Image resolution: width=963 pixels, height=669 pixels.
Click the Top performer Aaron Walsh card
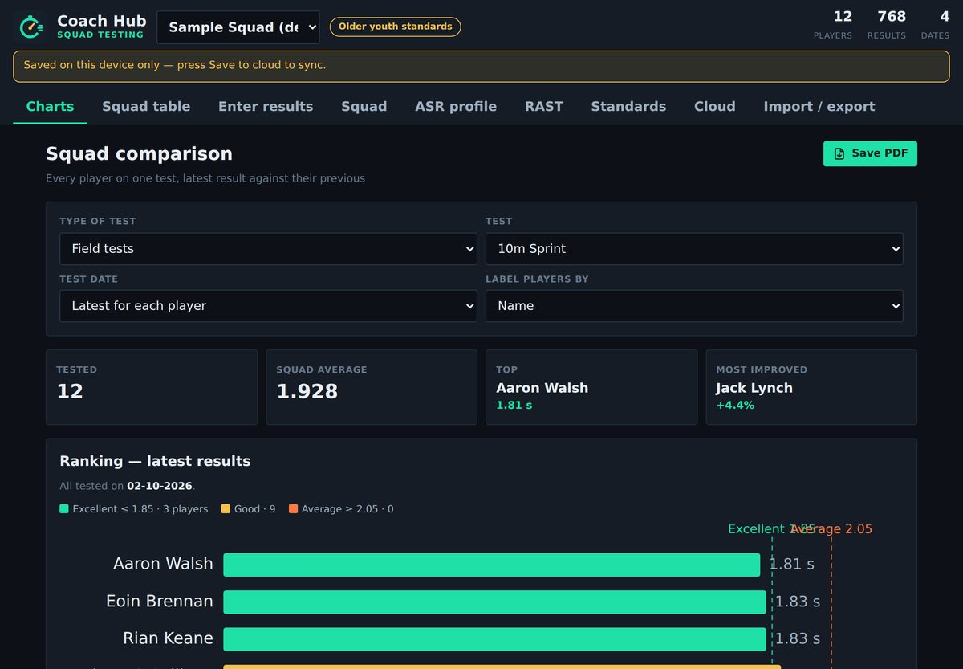pyautogui.click(x=591, y=387)
